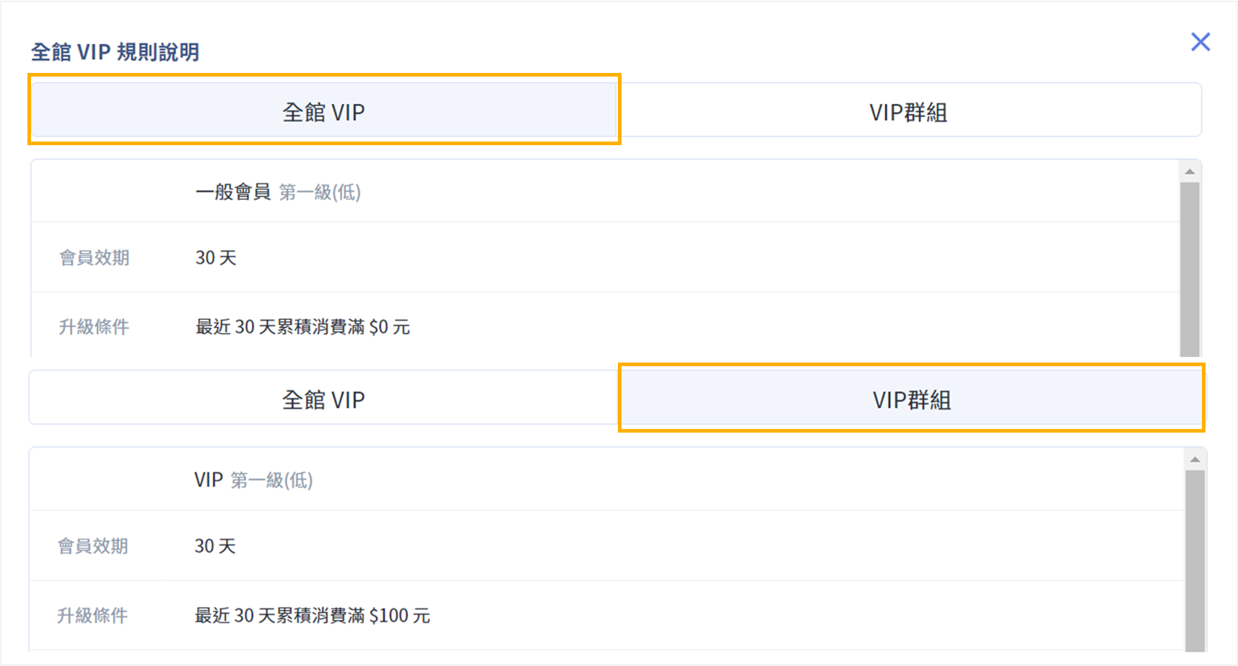The height and width of the screenshot is (666, 1238).
Task: Click the 30 天 validity value
Action: click(x=214, y=258)
